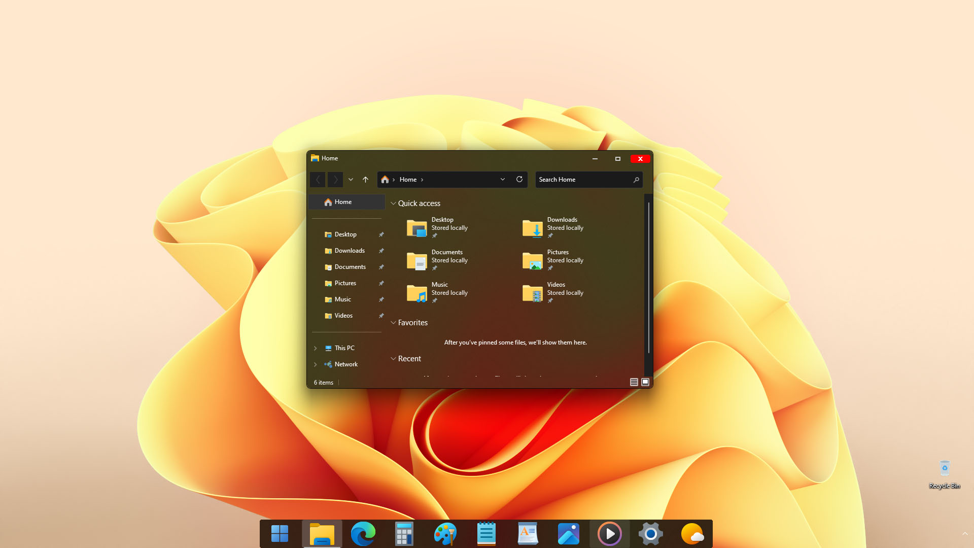Open the search box magnifier in Search Home
Image resolution: width=974 pixels, height=548 pixels.
pyautogui.click(x=636, y=179)
